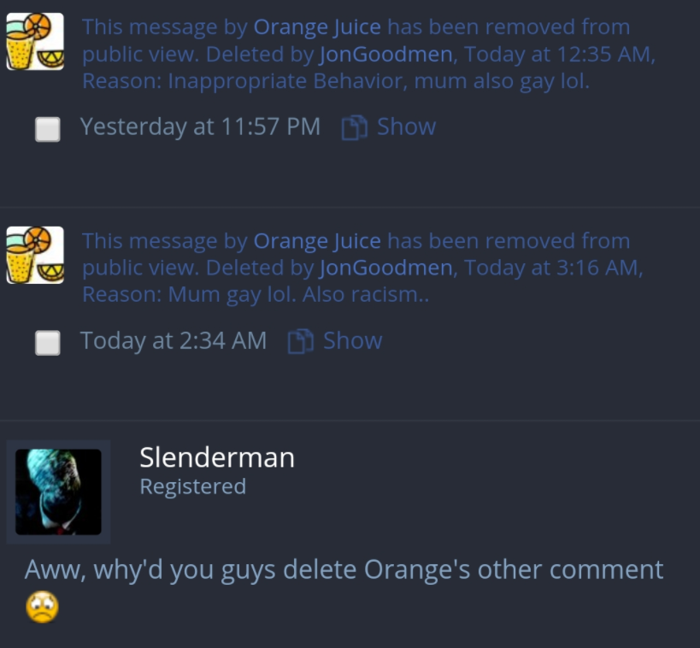Image resolution: width=700 pixels, height=648 pixels.
Task: Tick checkbox next to Today at 2:34 AM
Action: (x=48, y=343)
